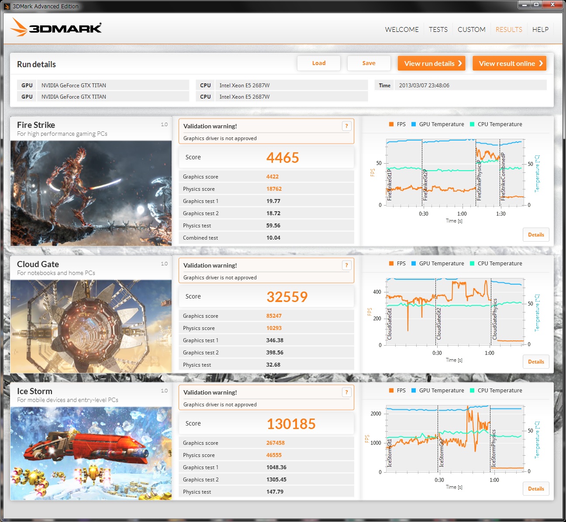
Task: Click the Ice Storm title heading
Action: (35, 391)
